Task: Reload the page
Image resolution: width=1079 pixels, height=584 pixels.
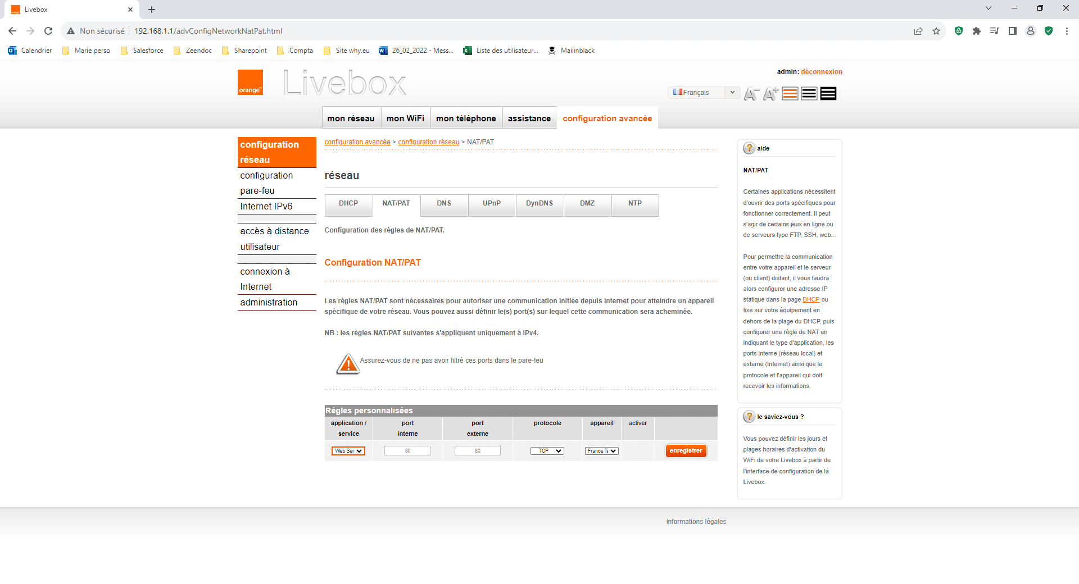Action: click(x=48, y=31)
